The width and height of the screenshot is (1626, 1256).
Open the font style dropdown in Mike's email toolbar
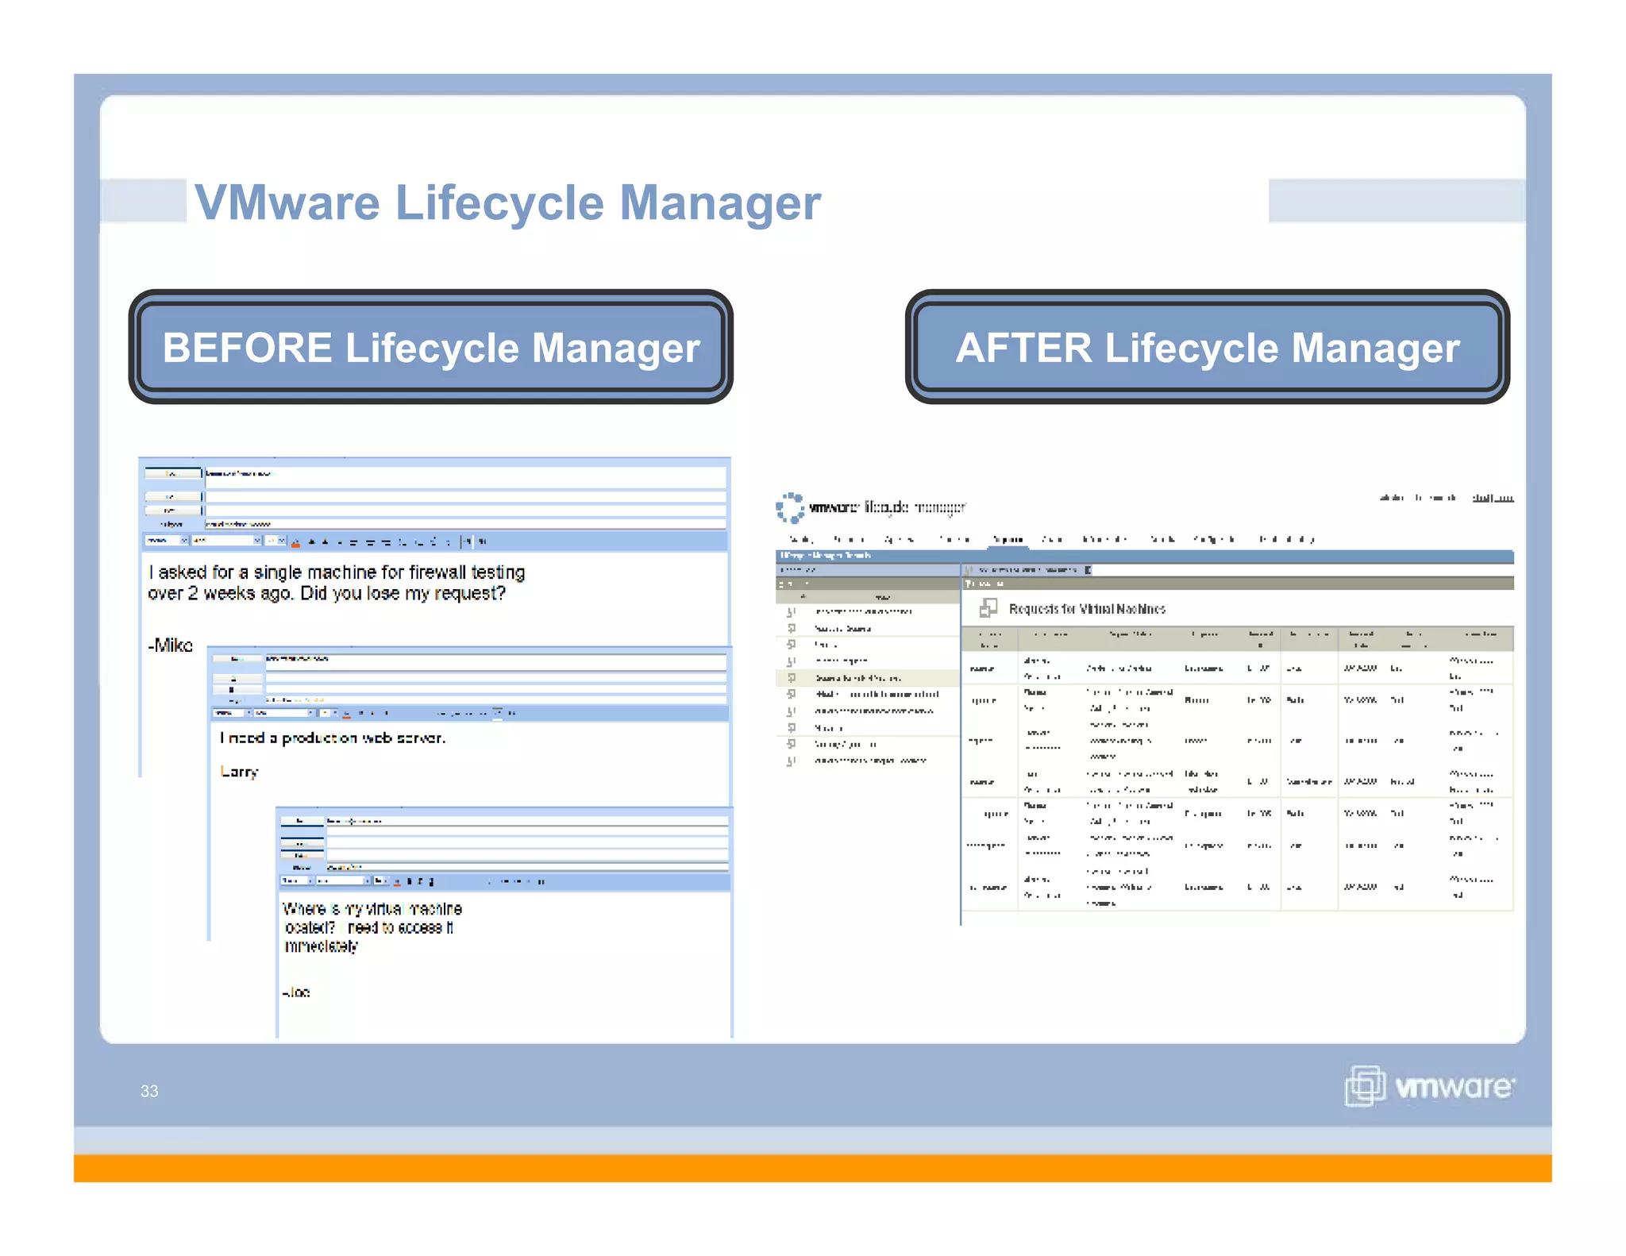[167, 541]
